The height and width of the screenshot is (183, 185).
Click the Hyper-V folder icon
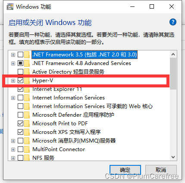[27, 81]
